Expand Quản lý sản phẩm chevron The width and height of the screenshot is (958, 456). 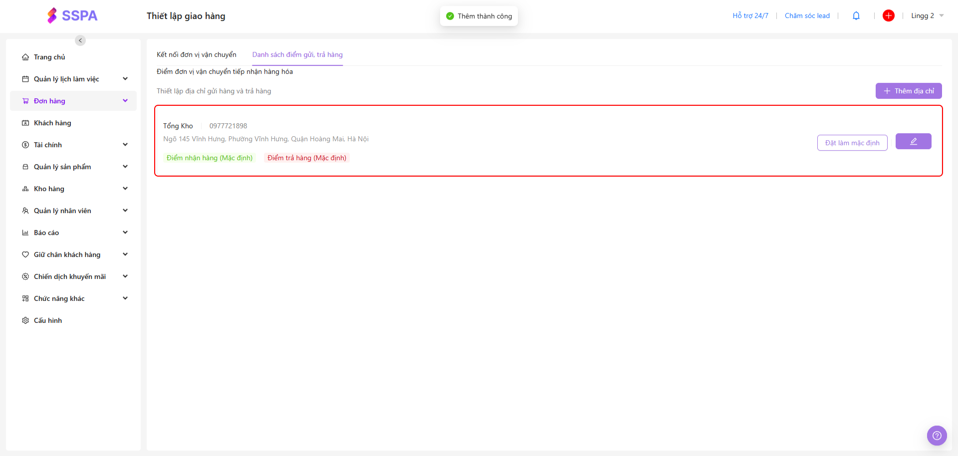click(x=125, y=167)
